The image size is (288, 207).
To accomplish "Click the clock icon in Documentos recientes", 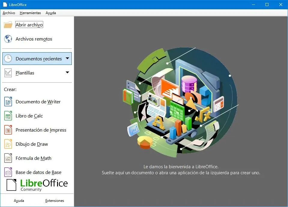I will tap(8, 59).
